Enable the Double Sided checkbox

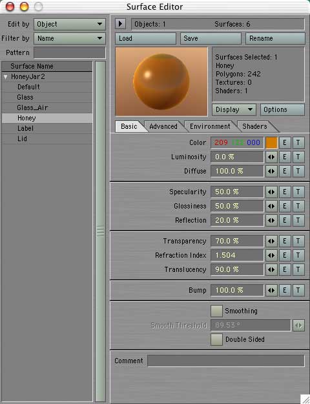tap(216, 339)
